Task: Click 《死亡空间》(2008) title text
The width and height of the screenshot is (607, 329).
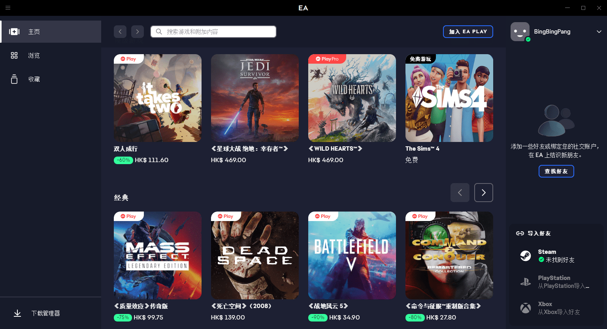Action: coord(241,306)
